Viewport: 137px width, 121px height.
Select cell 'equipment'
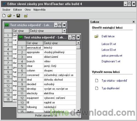click(x=35, y=98)
